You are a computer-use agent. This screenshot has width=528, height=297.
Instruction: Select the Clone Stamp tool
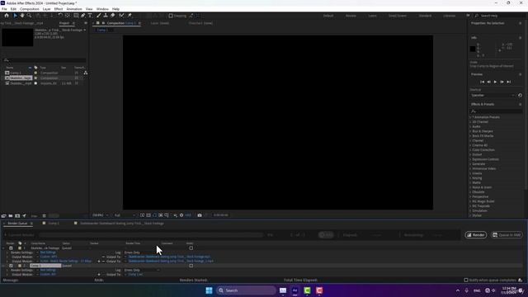click(x=106, y=16)
